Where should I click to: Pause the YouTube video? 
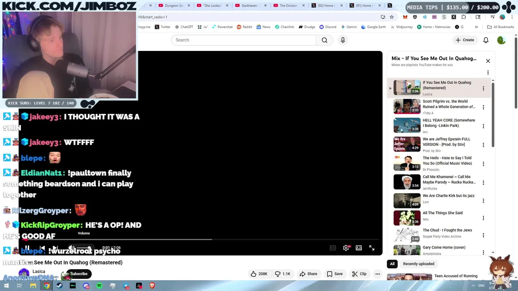coord(27,248)
